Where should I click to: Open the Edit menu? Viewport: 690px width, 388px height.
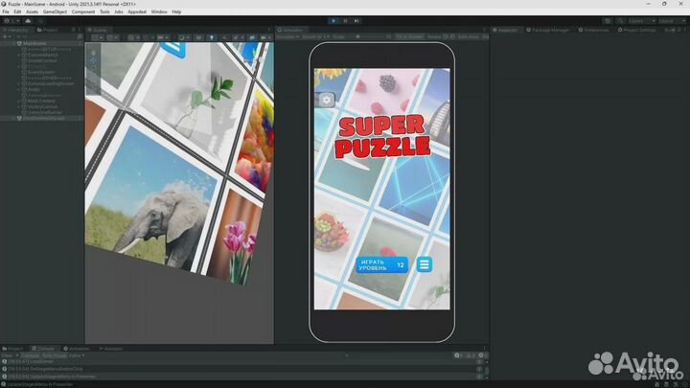[17, 11]
